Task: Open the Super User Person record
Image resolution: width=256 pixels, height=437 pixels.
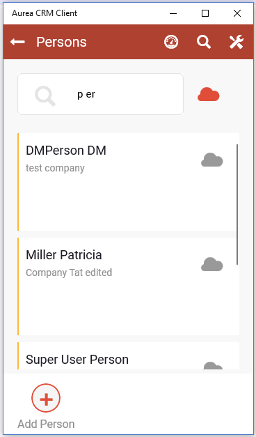Action: 128,356
